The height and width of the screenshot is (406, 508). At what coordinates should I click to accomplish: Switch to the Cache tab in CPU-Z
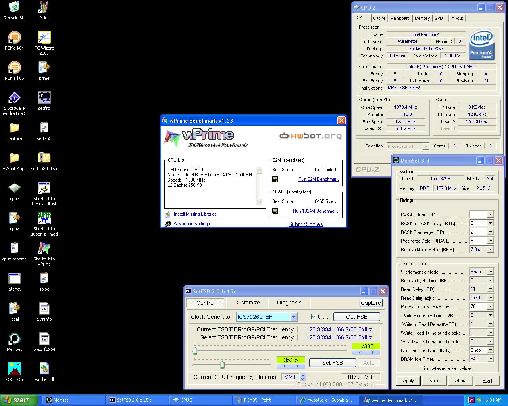coord(379,18)
